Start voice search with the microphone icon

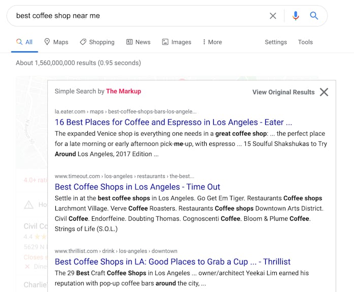(x=296, y=16)
